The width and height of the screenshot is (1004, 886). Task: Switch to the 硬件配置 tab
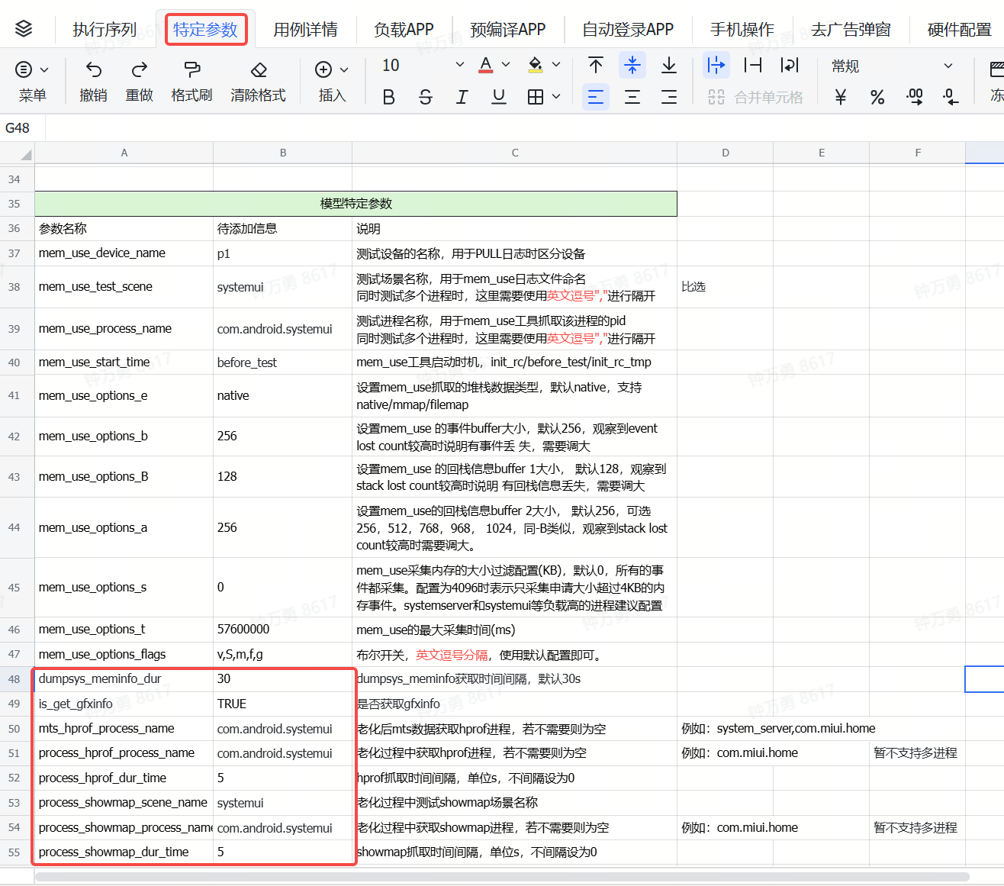point(959,30)
